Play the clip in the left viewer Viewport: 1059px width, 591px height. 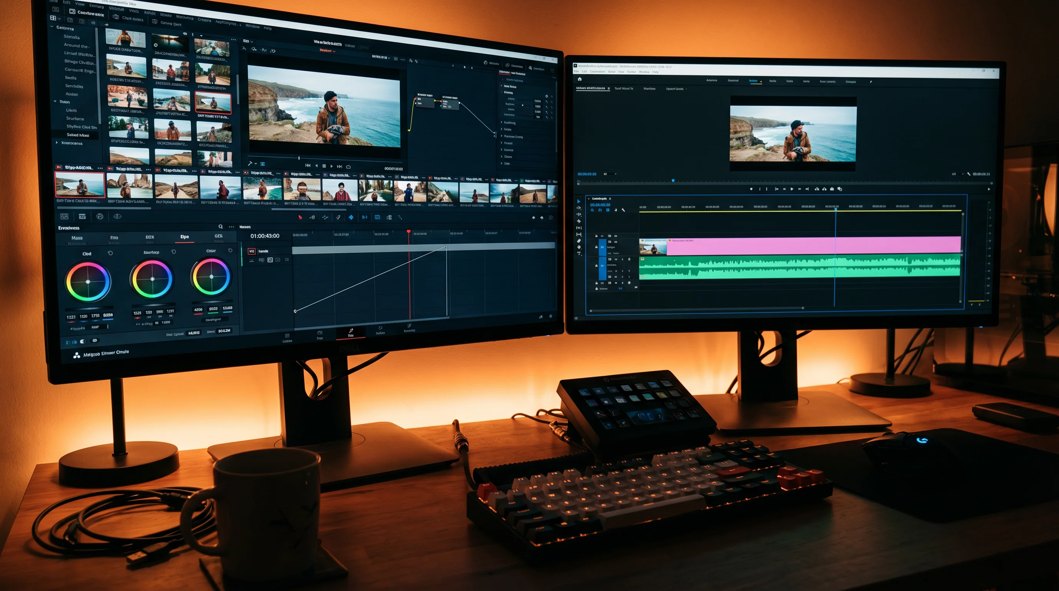click(332, 166)
